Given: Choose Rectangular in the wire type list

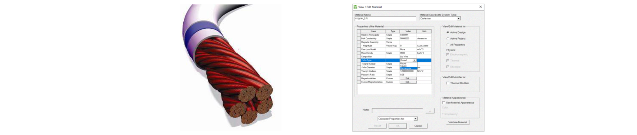Looking at the screenshot, I should (408, 68).
